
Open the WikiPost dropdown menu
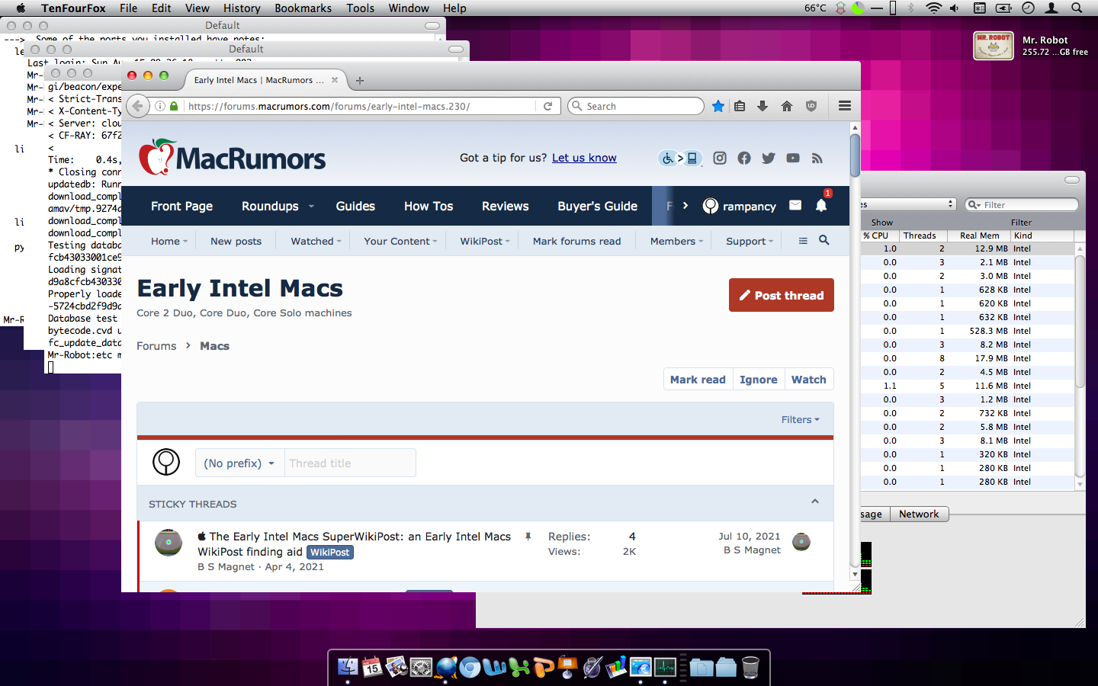507,242
